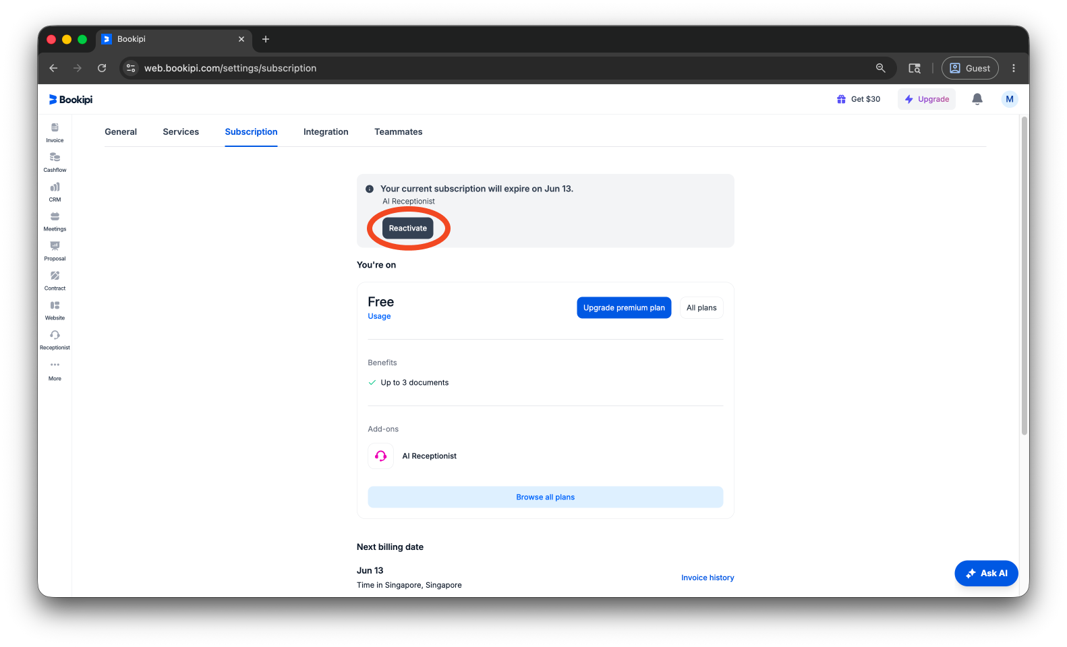The width and height of the screenshot is (1067, 647).
Task: Click the All plans button
Action: click(701, 308)
